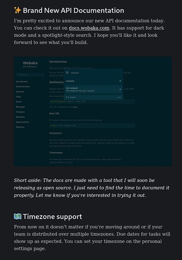The height and width of the screenshot is (260, 182).
Task: Click the arrow icon on List contacts result
Action: click(120, 89)
